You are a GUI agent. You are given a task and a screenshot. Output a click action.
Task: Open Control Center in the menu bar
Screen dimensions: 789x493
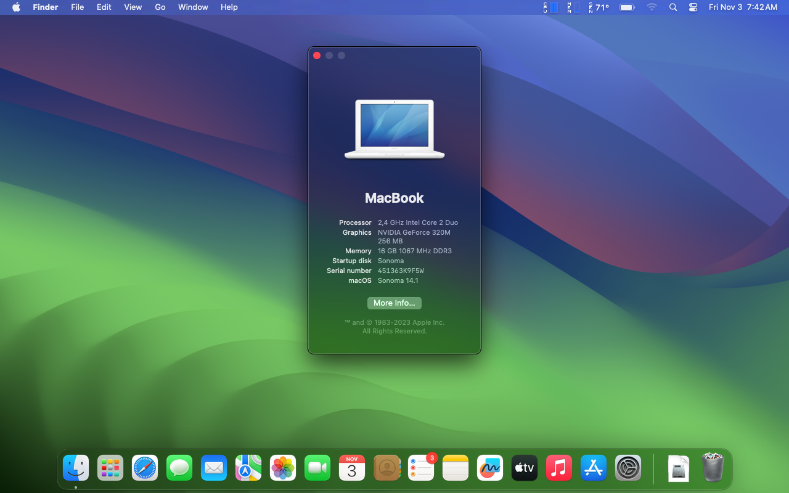[693, 7]
